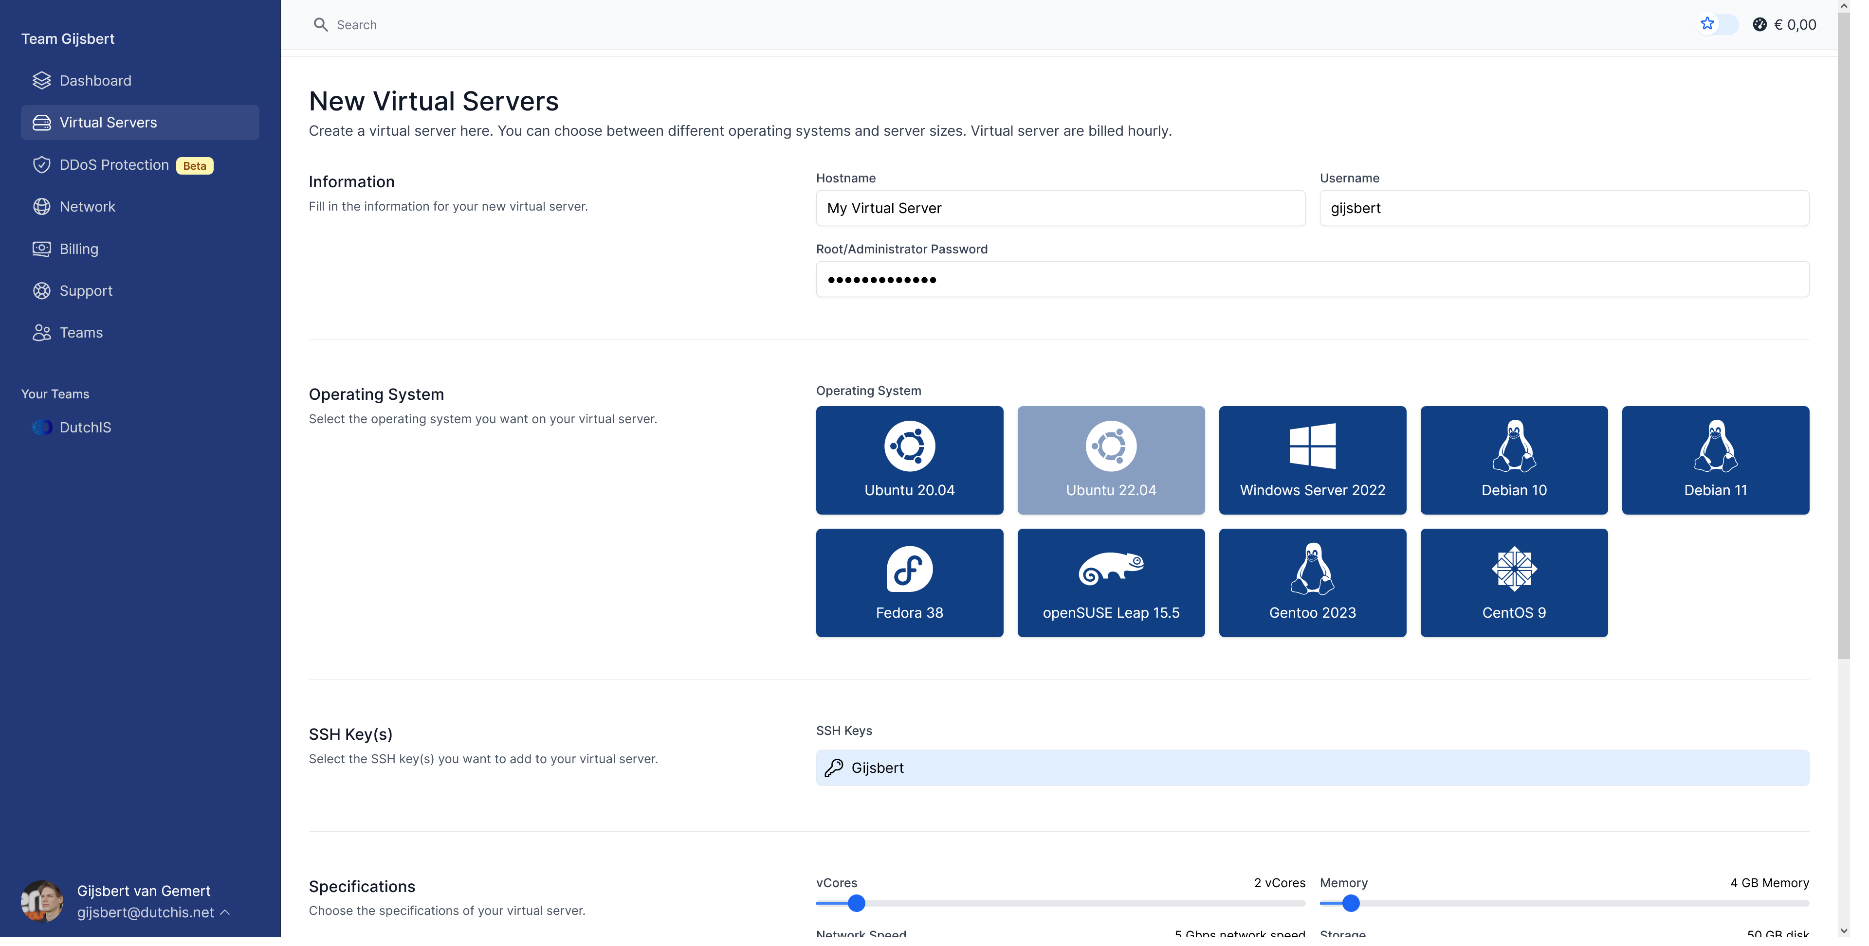Image resolution: width=1869 pixels, height=946 pixels.
Task: Click the search magnifier icon
Action: coord(324,25)
